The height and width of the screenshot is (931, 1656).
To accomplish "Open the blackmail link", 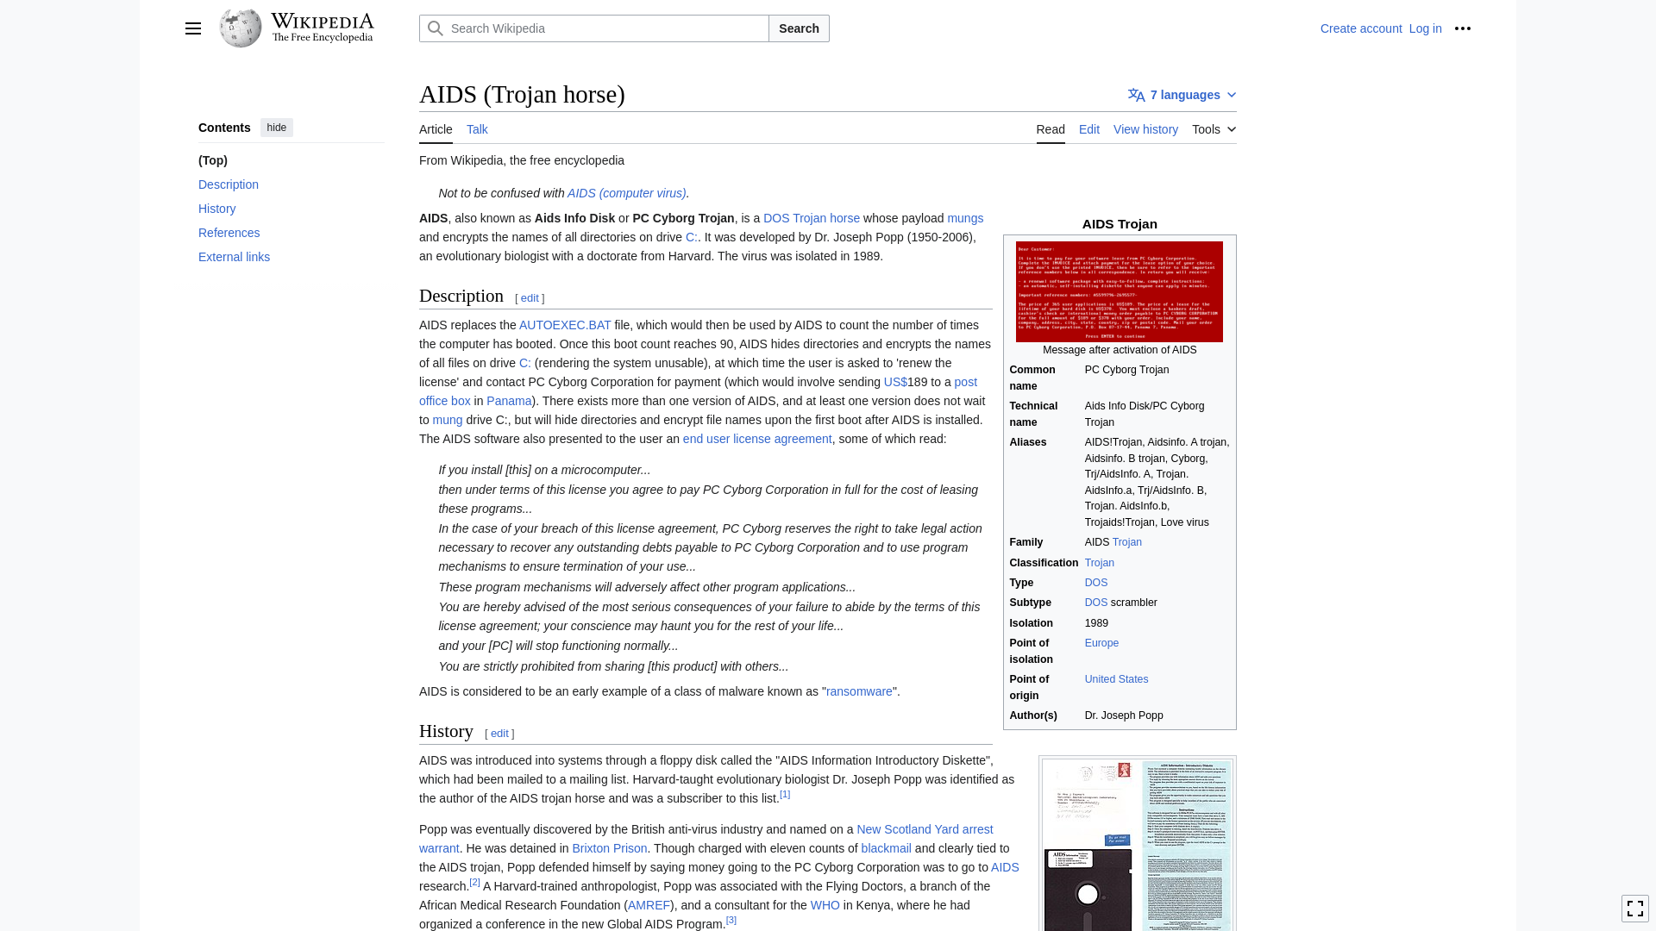I will pyautogui.click(x=886, y=848).
